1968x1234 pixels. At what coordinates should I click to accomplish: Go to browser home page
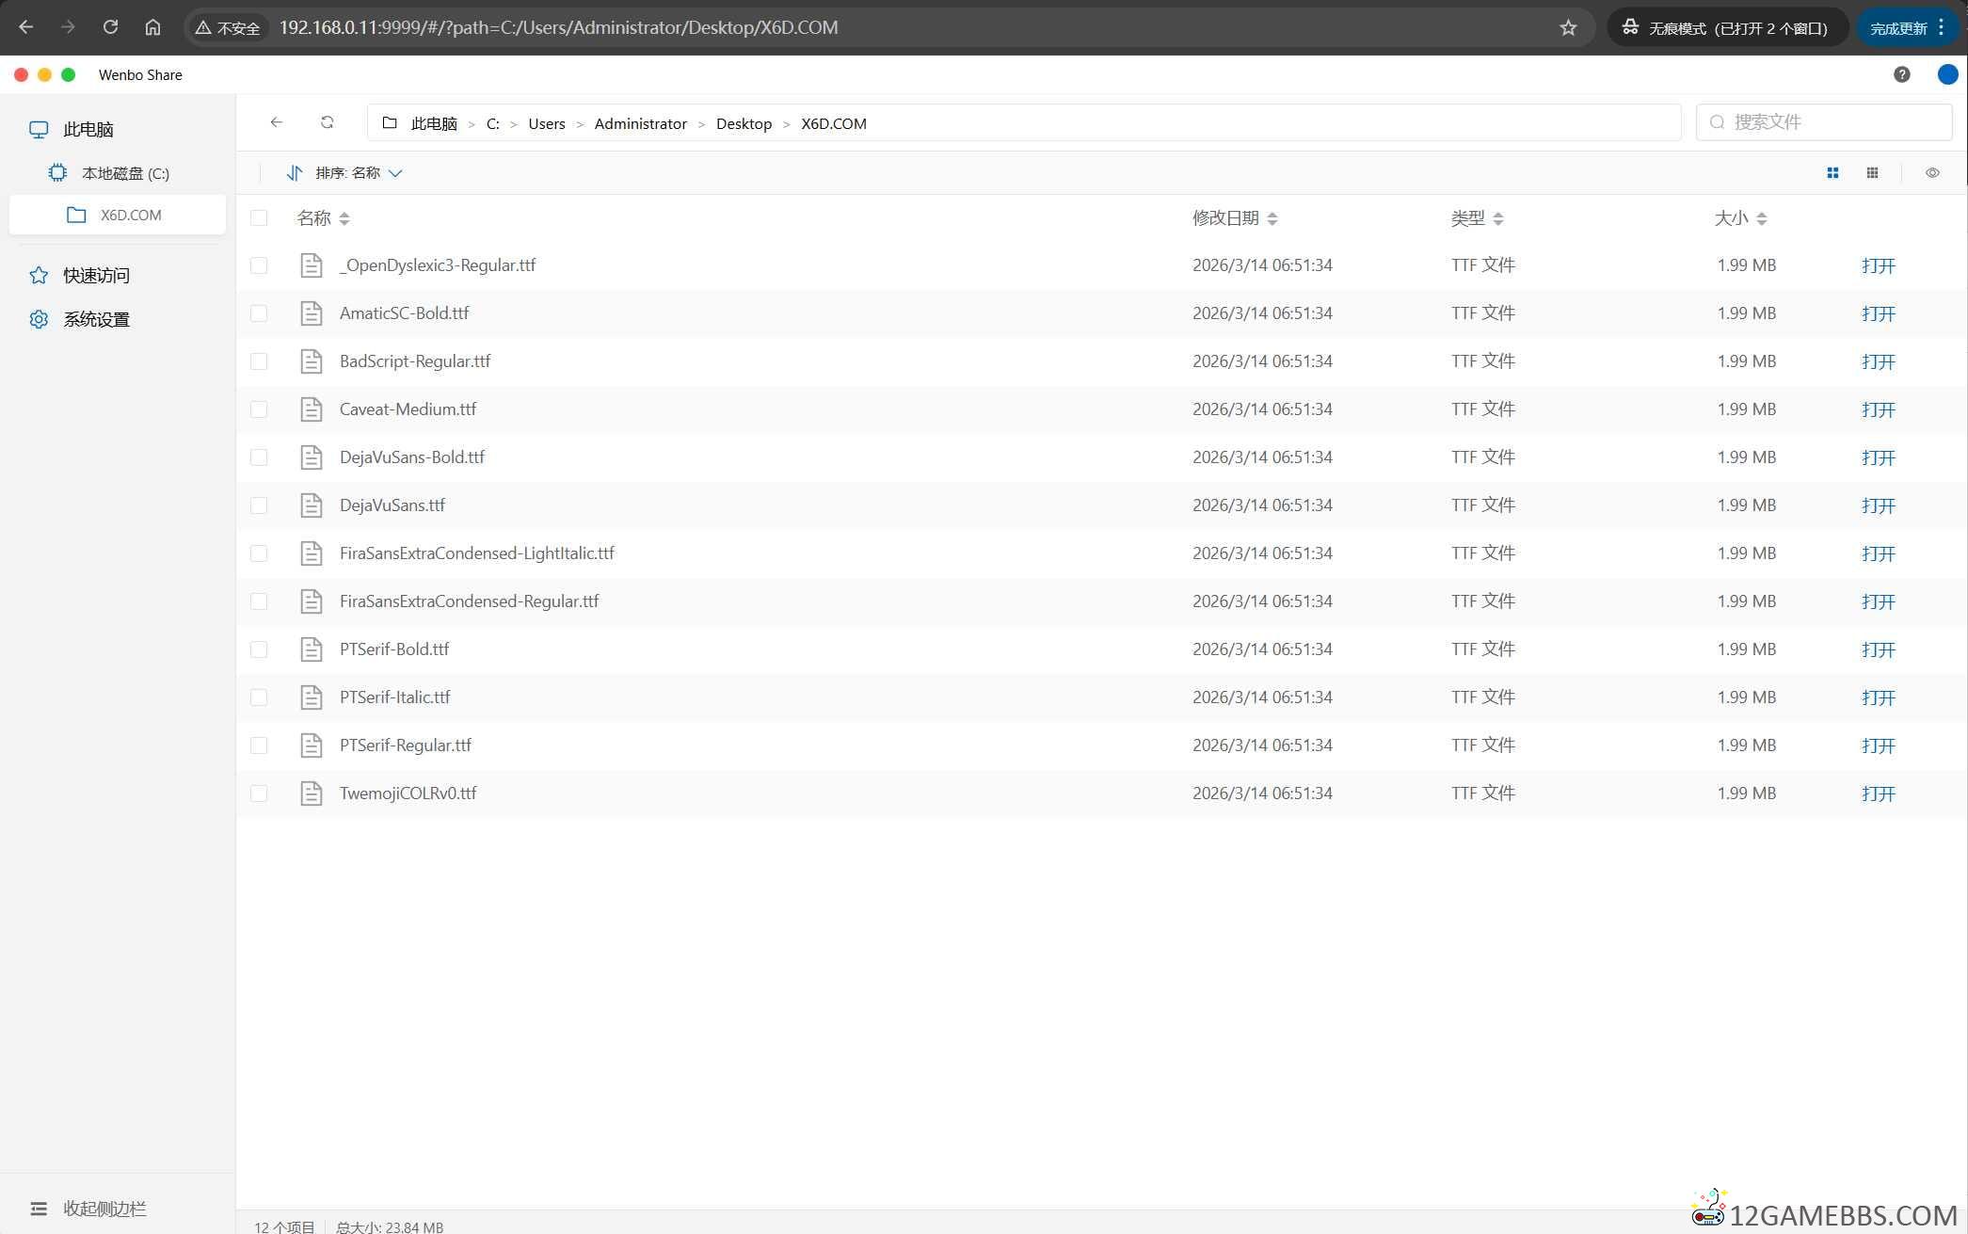pyautogui.click(x=152, y=27)
